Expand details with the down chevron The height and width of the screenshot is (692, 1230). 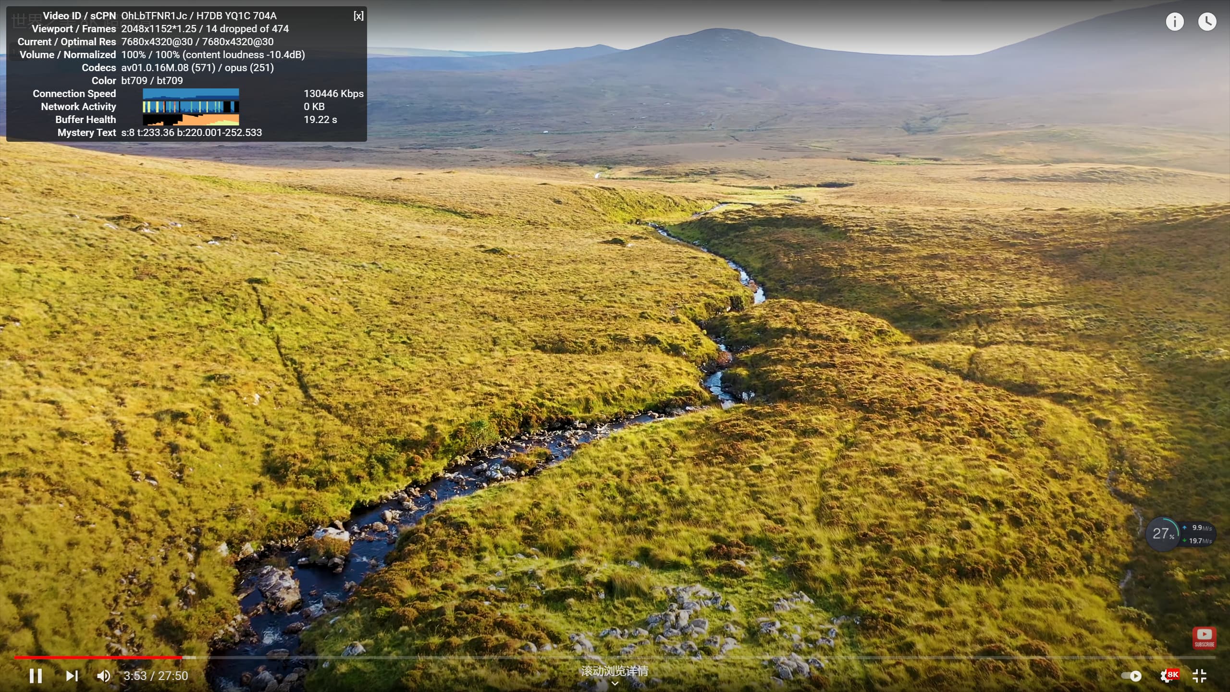coord(615,683)
